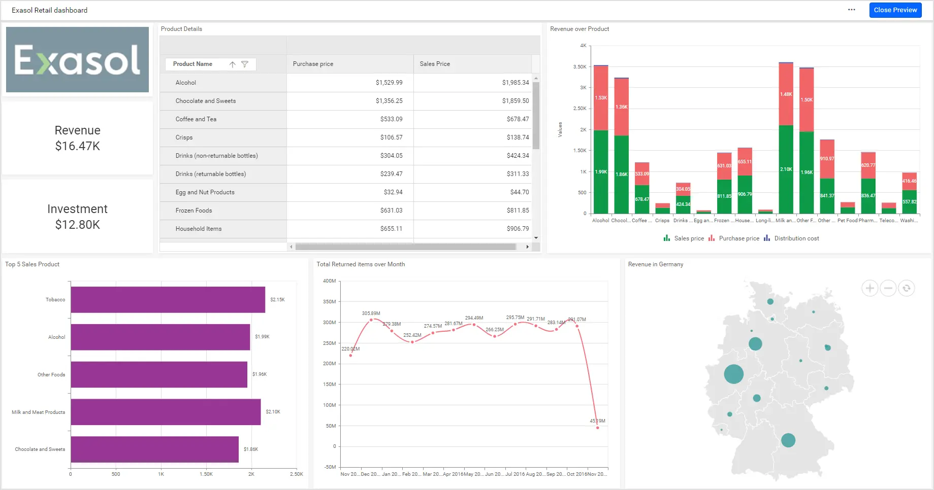The image size is (934, 490).
Task: Click the table's vertical scrollbar thumb
Action: point(536,116)
